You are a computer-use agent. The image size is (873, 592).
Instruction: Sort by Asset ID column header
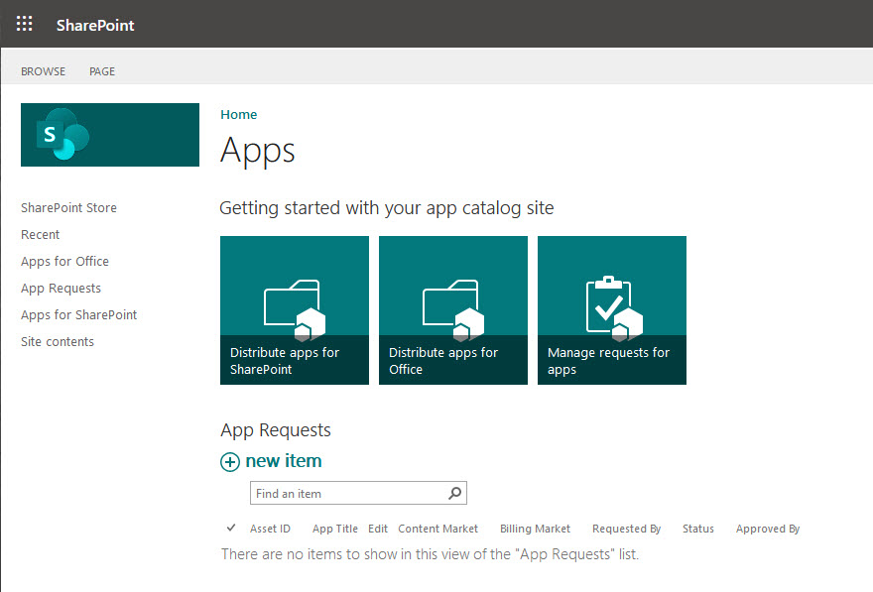pos(270,529)
